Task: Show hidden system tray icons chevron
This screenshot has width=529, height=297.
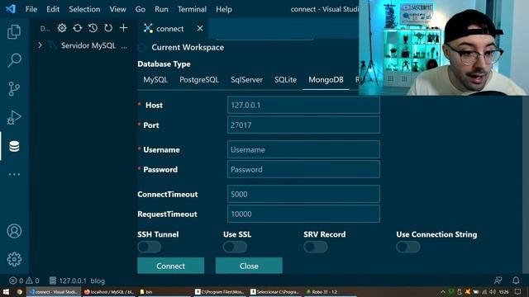Action: (443, 292)
